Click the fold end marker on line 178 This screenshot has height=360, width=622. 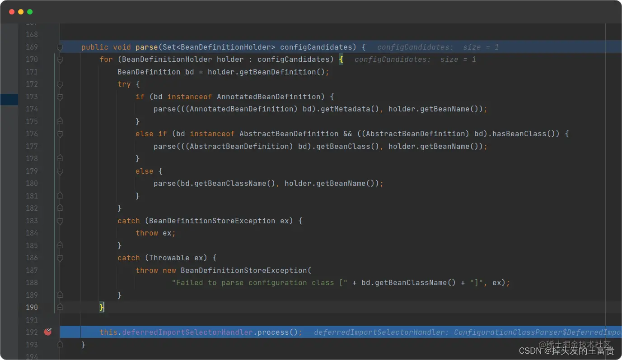(x=60, y=159)
